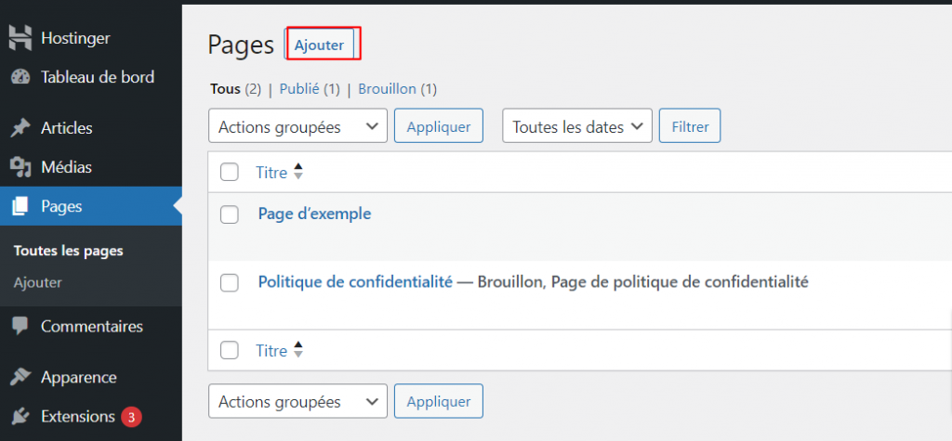The image size is (952, 441).
Task: Click the Filtrer button
Action: pyautogui.click(x=690, y=127)
